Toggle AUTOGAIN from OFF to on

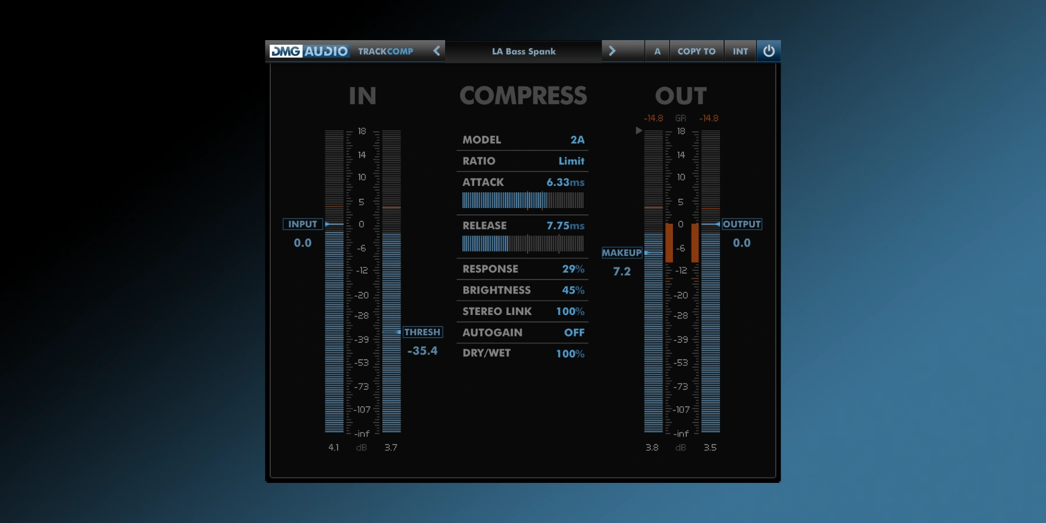click(575, 332)
